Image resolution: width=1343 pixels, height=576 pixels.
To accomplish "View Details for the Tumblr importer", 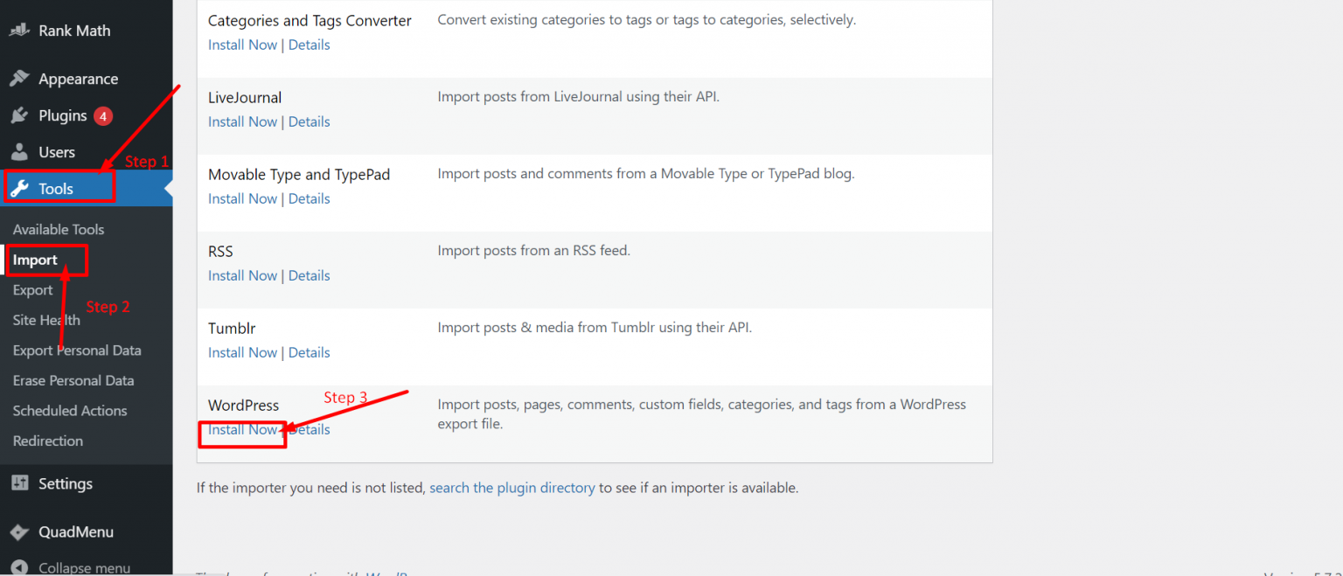I will pyautogui.click(x=309, y=351).
